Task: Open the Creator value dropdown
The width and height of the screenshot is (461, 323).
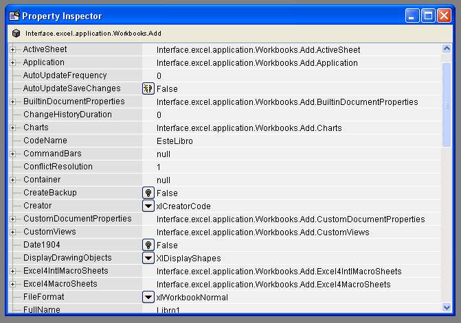Action: pos(148,206)
